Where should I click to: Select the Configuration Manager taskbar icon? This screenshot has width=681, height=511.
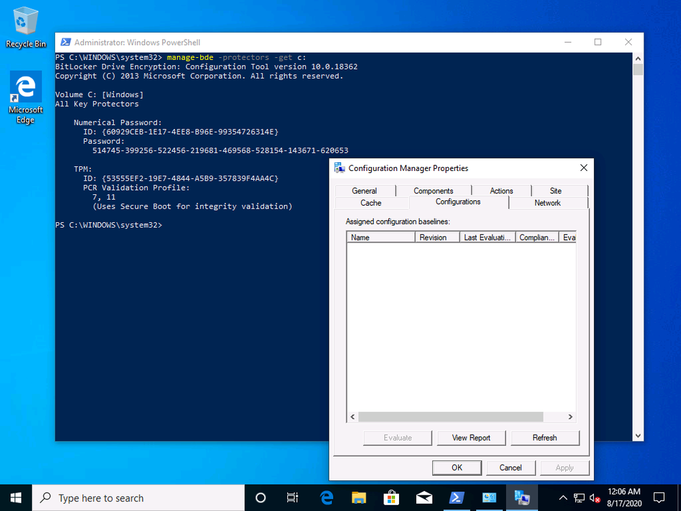(522, 497)
